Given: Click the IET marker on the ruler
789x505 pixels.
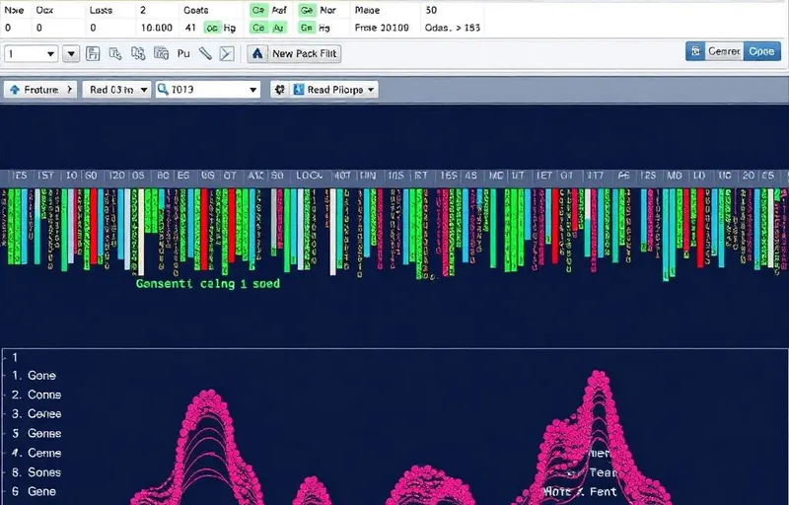Looking at the screenshot, I should [544, 175].
